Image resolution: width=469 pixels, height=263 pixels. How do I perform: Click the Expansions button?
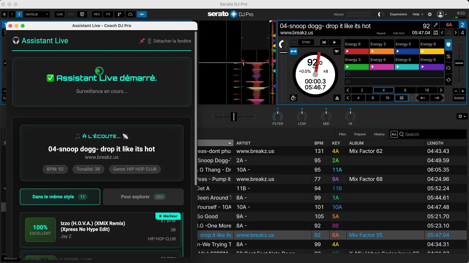(398, 14)
